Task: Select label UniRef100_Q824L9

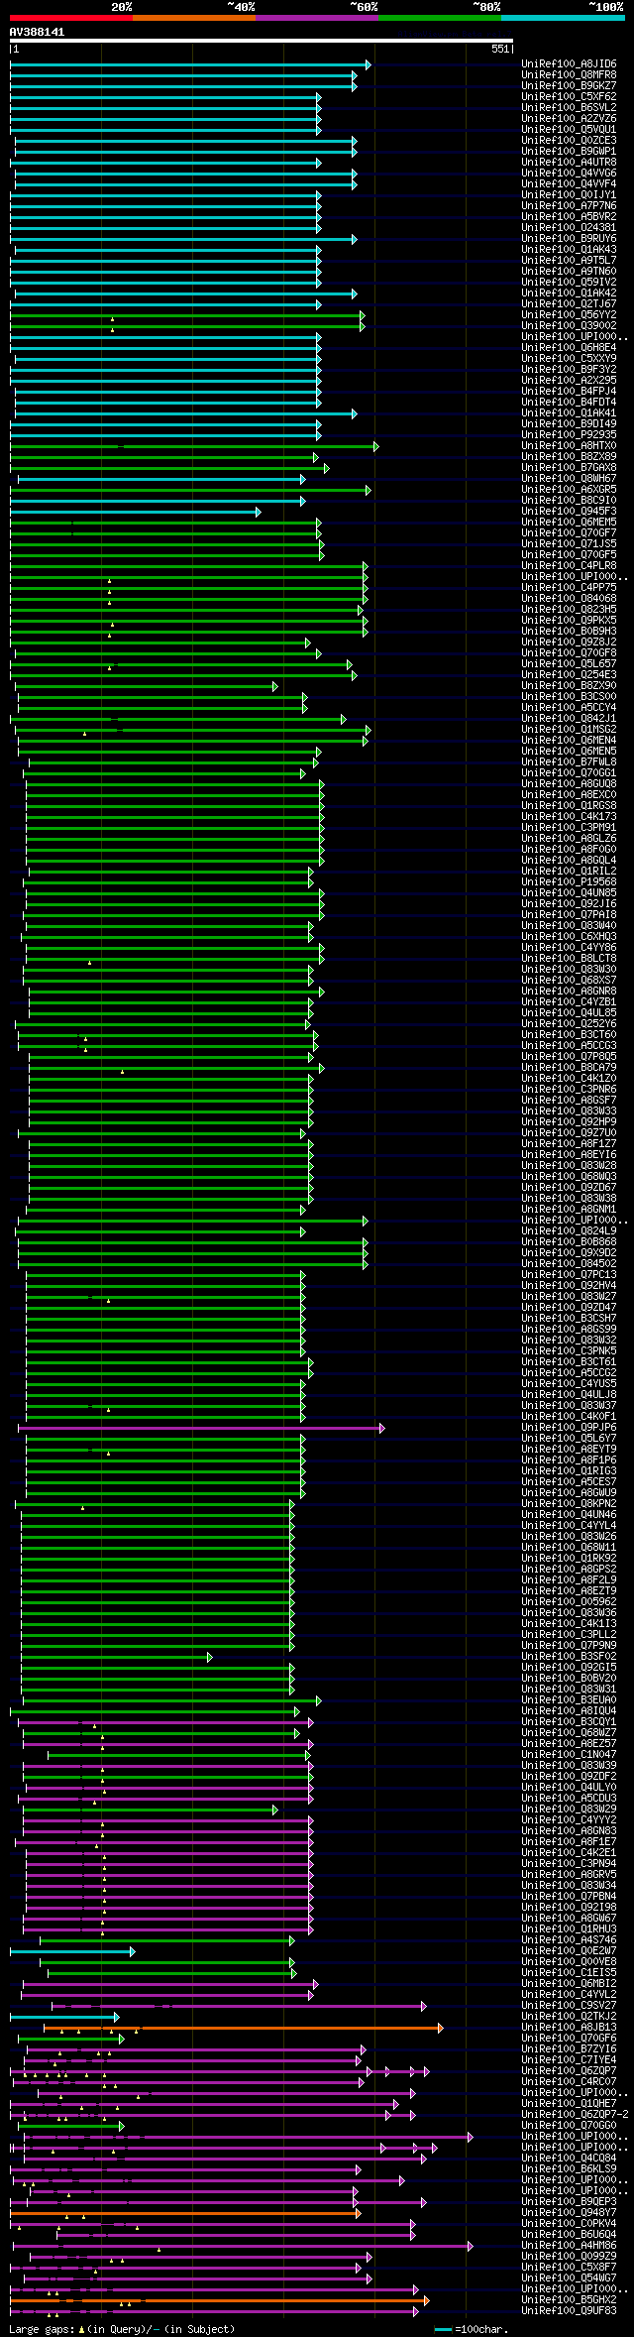Action: pyautogui.click(x=569, y=1231)
